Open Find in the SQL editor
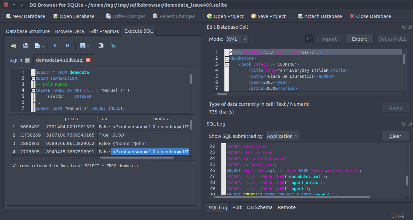The height and width of the screenshot is (220, 413). click(101, 46)
